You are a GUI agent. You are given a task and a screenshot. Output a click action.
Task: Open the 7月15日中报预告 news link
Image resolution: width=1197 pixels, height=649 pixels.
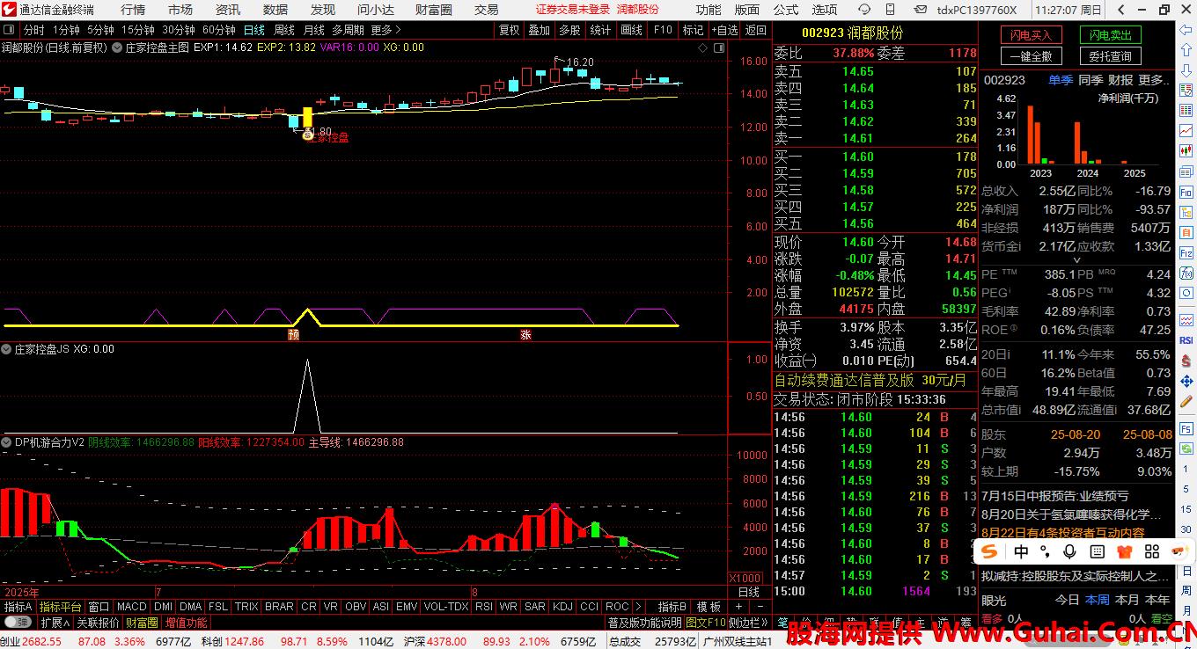click(1054, 496)
